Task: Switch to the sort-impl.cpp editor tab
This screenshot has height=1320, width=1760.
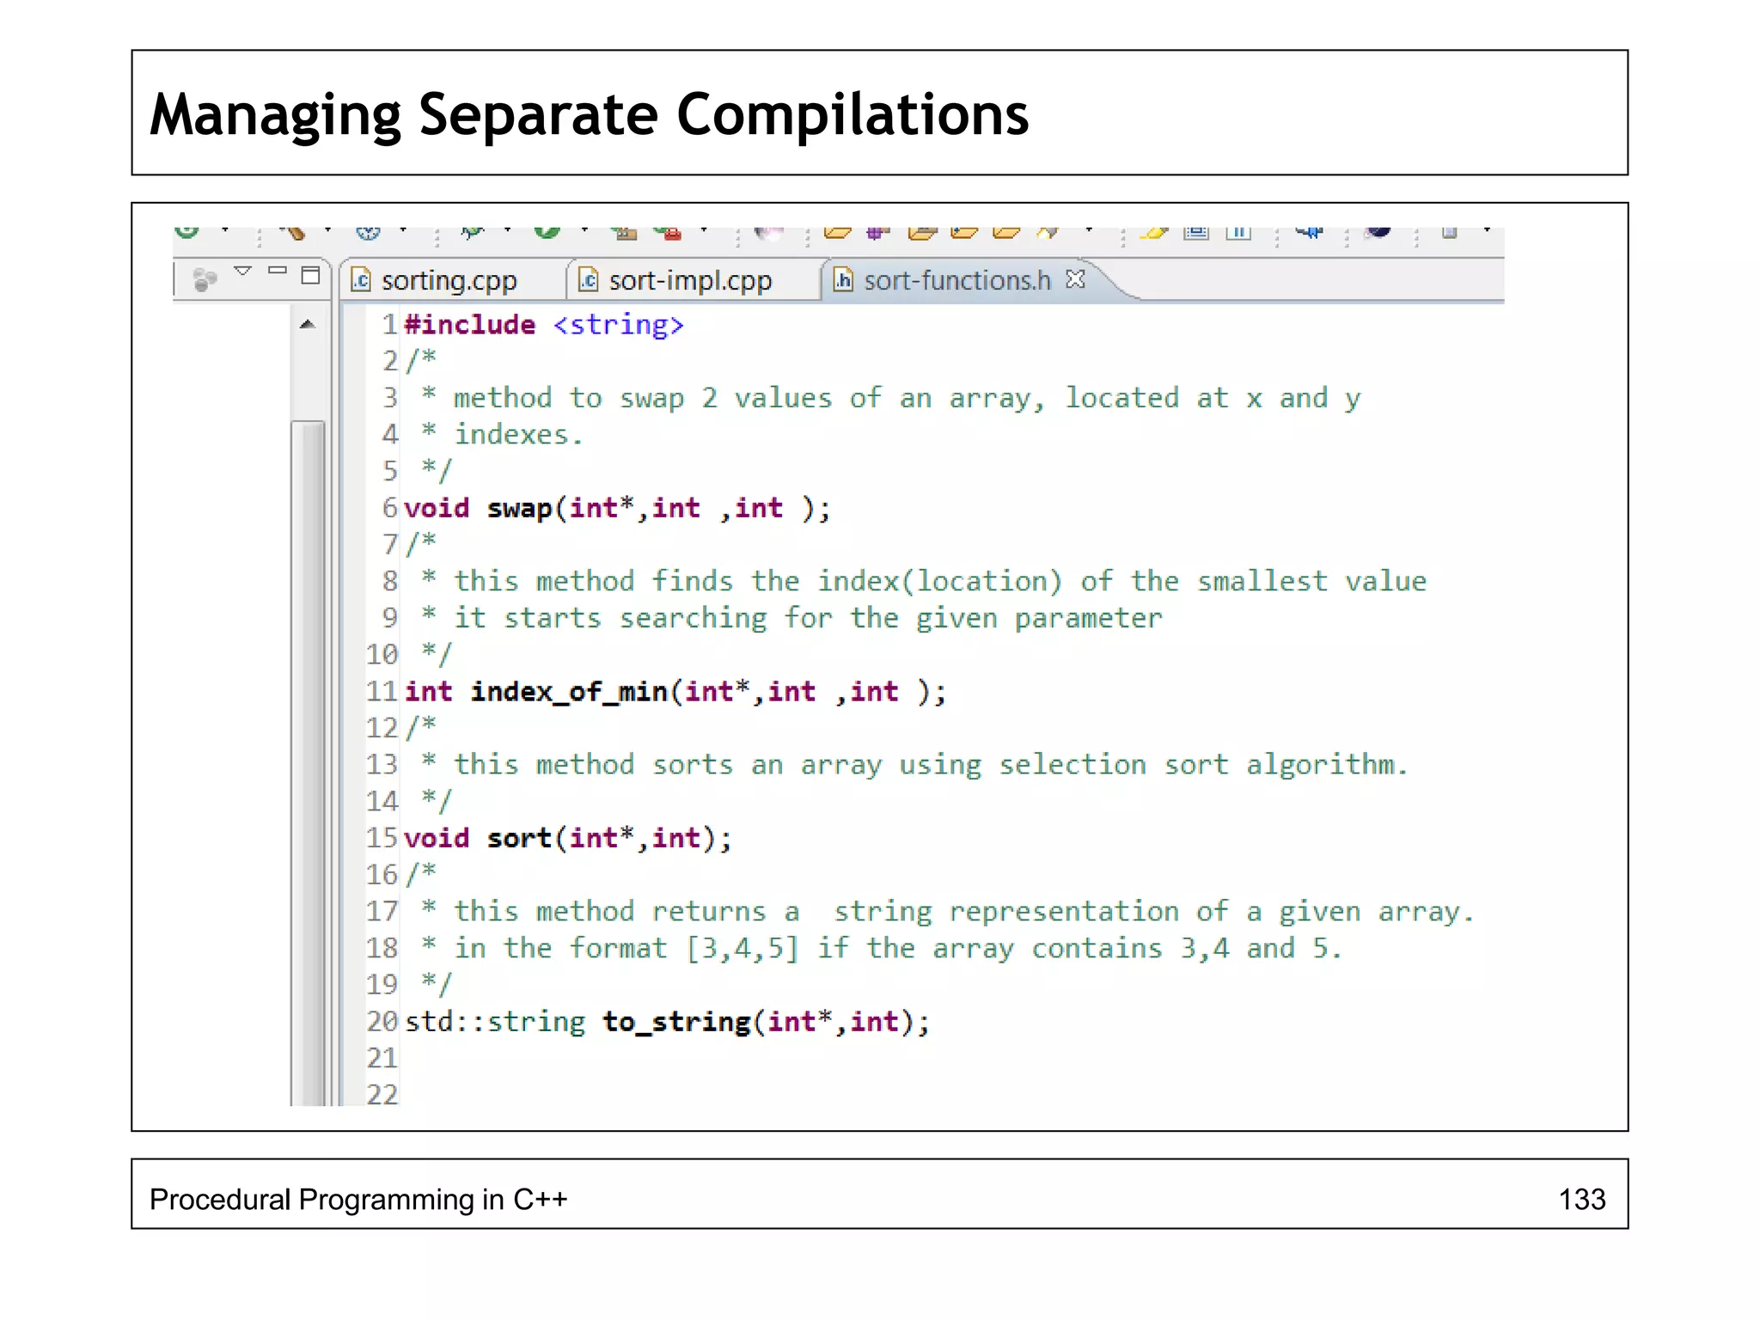Action: coord(690,280)
